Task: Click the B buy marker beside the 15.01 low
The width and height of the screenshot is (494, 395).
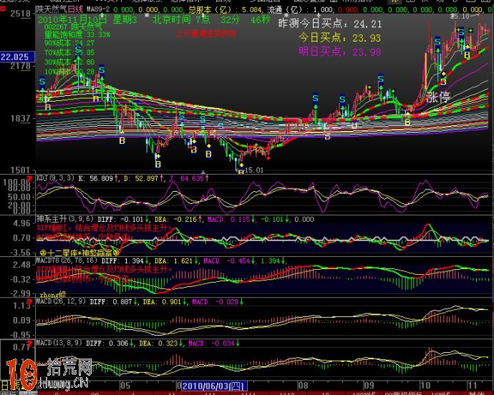Action: click(240, 170)
